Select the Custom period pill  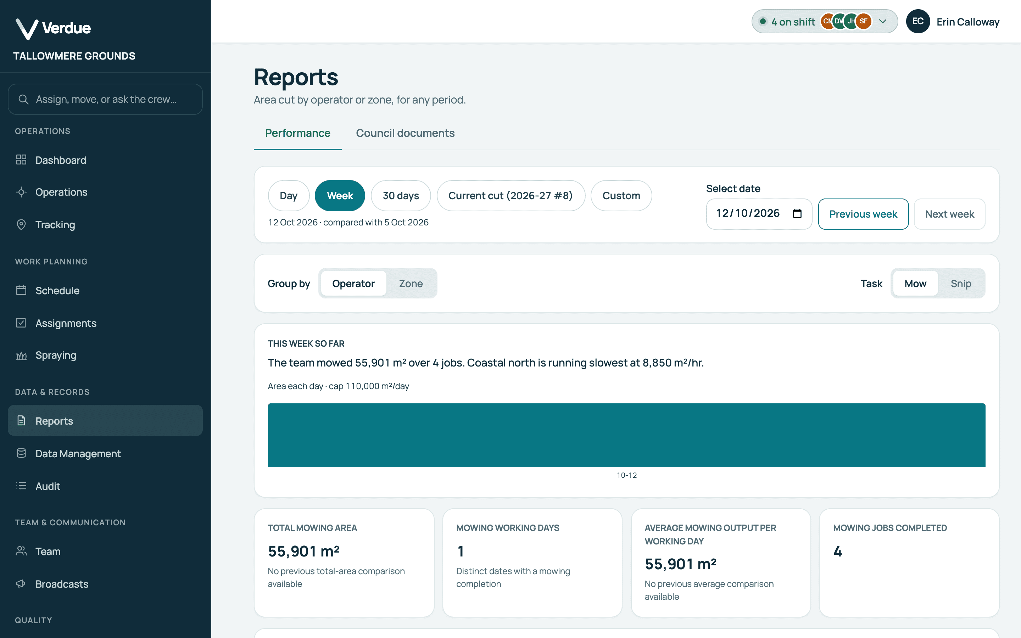click(621, 195)
